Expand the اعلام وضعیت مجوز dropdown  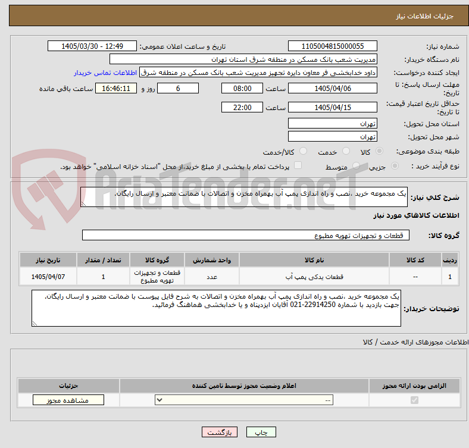click(244, 400)
